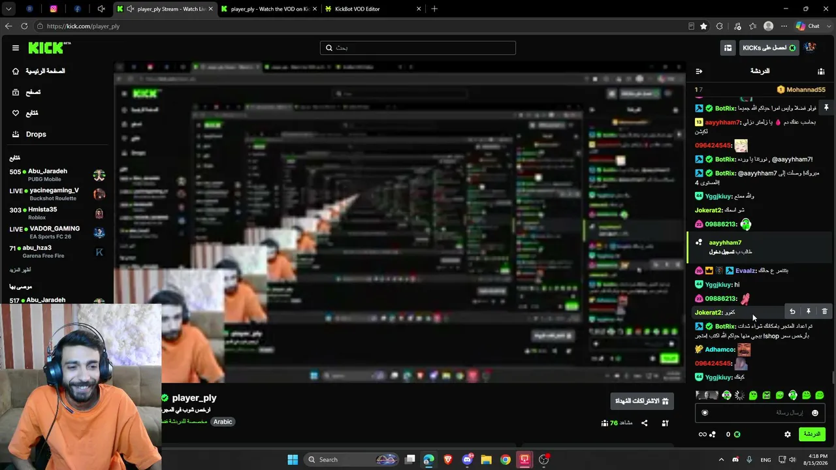Switch to player_ply Stream browser tab

click(165, 9)
